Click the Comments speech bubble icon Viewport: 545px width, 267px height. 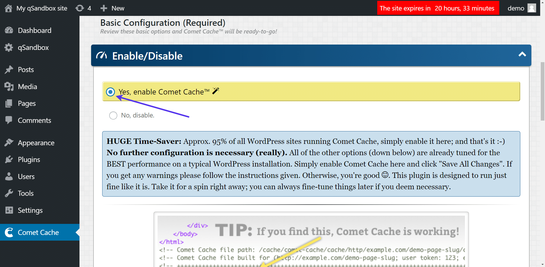tap(9, 120)
